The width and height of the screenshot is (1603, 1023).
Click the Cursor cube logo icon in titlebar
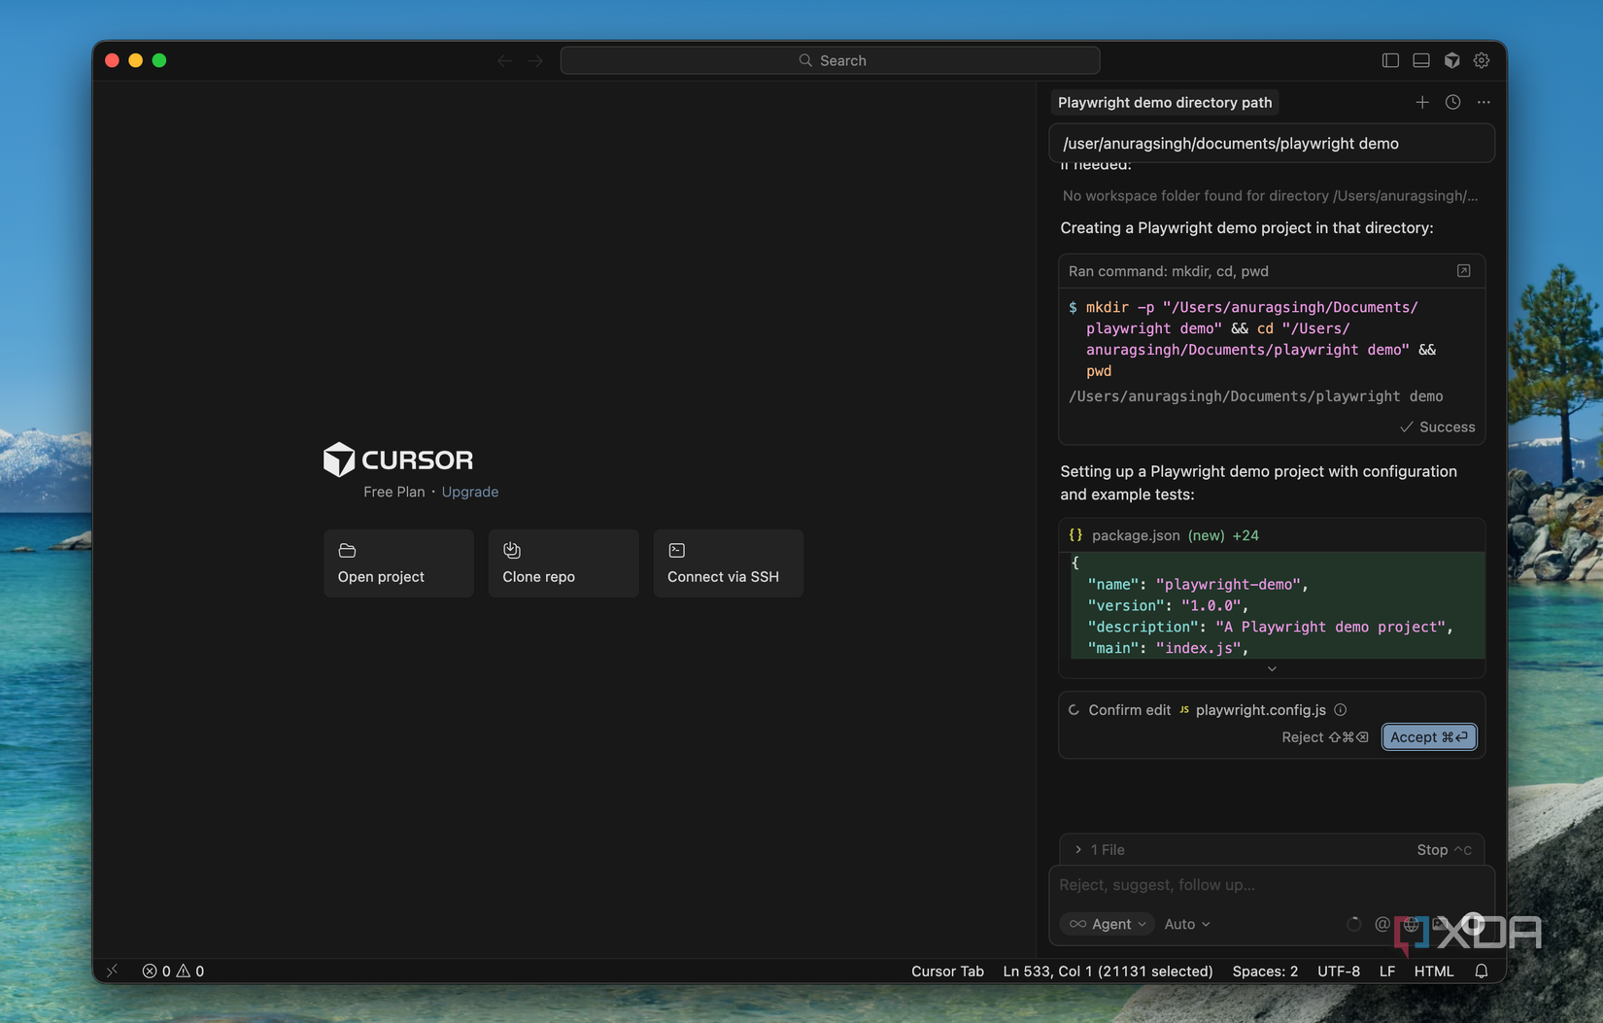coord(1451,60)
